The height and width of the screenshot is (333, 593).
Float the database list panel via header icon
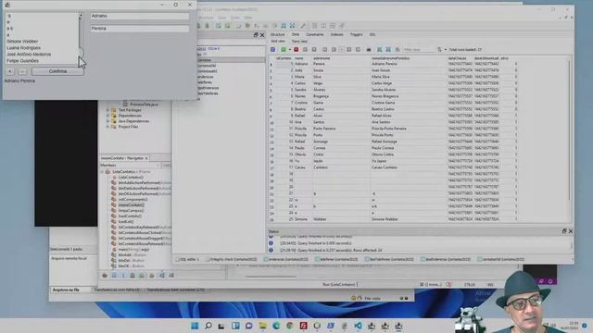point(256,35)
